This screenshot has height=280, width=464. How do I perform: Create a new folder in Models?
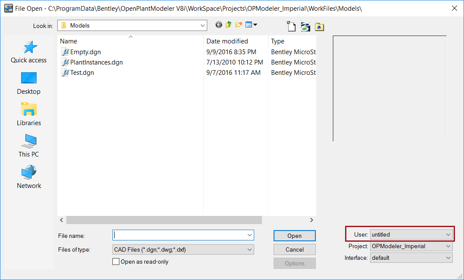pos(239,25)
